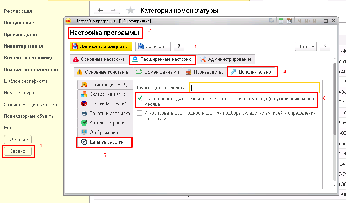Close the Настройка программы dialog

click(x=334, y=21)
